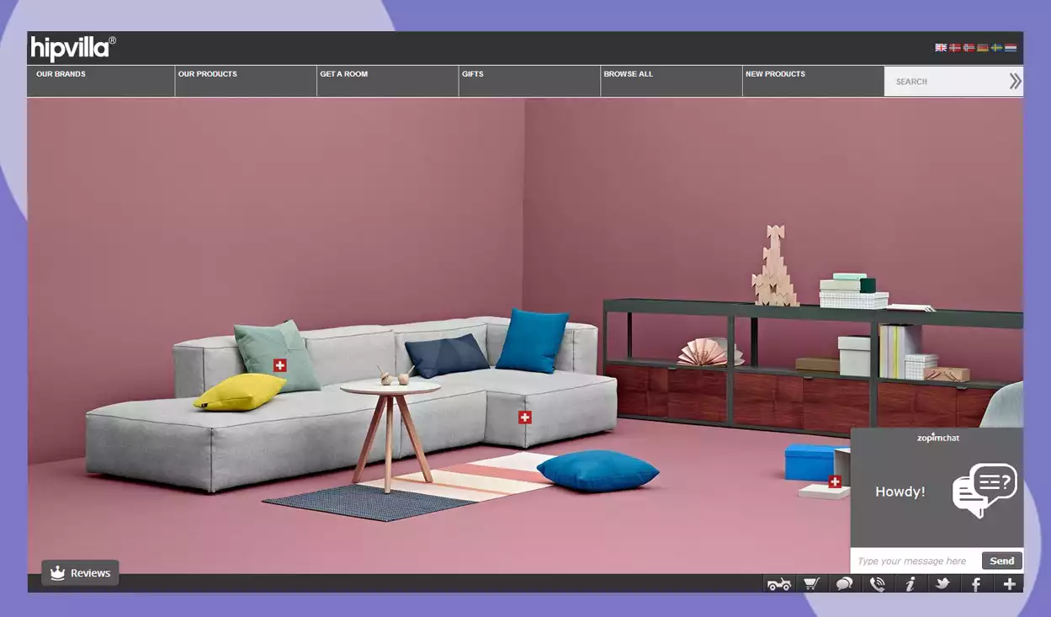Visit the Twitter bird icon
The image size is (1051, 617).
pos(942,583)
